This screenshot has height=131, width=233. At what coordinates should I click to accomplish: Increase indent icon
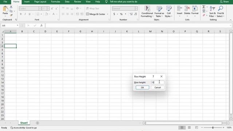(82, 14)
